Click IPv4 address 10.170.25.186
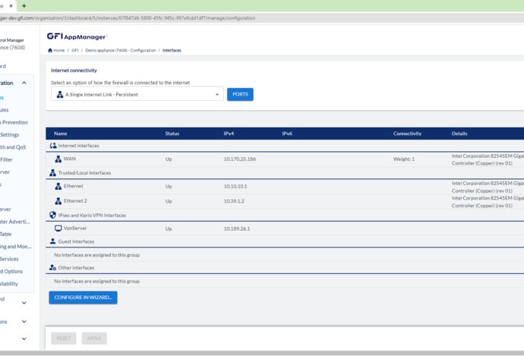524x356 pixels. tap(240, 159)
